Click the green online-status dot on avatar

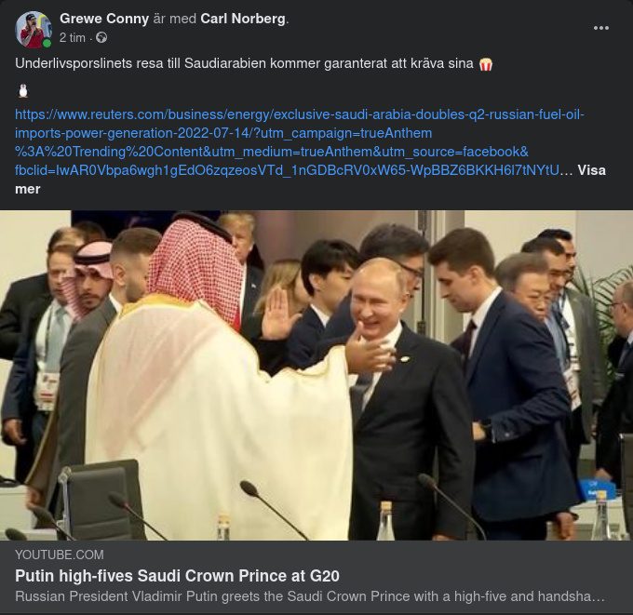click(47, 43)
